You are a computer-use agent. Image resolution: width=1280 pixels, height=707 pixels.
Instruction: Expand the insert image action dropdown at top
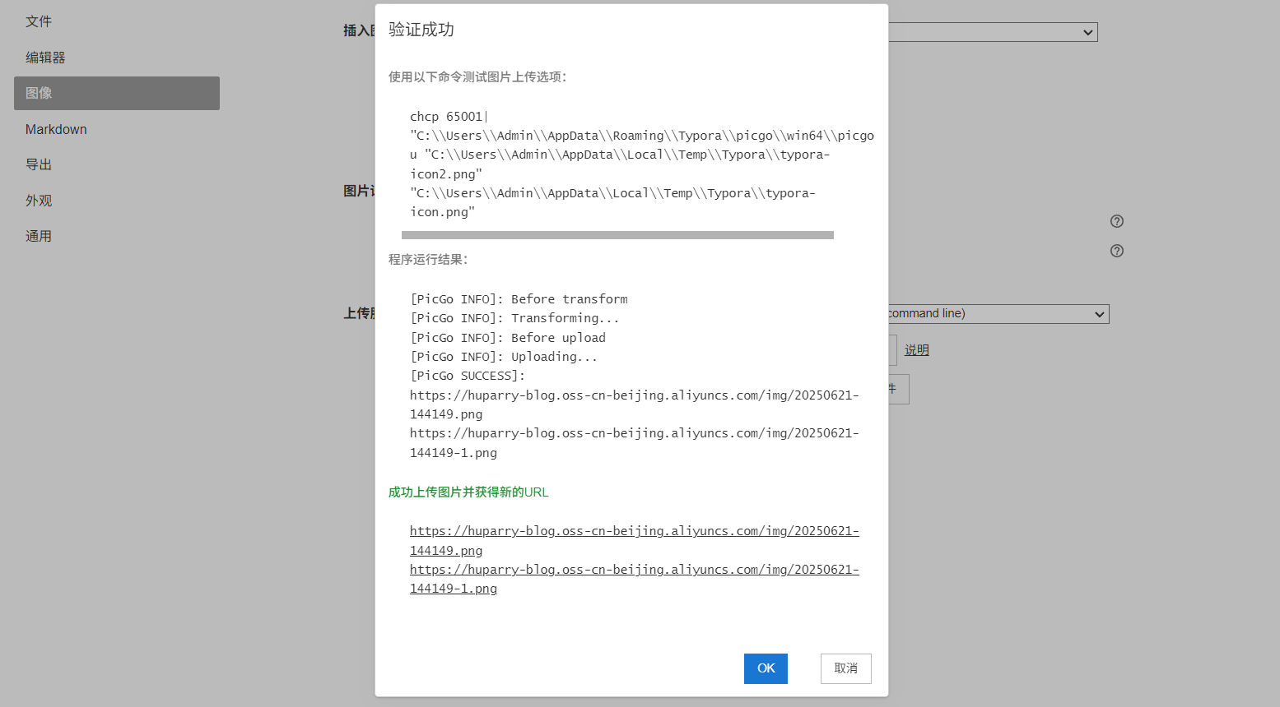point(992,32)
